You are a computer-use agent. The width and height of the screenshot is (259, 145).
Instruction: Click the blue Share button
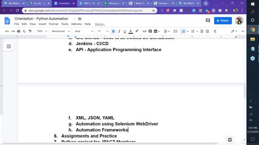pyautogui.click(x=223, y=21)
